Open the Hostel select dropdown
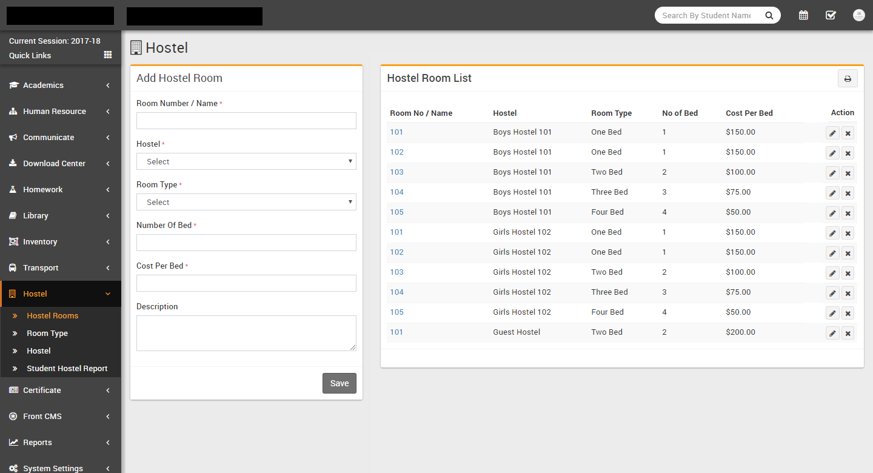 click(246, 161)
